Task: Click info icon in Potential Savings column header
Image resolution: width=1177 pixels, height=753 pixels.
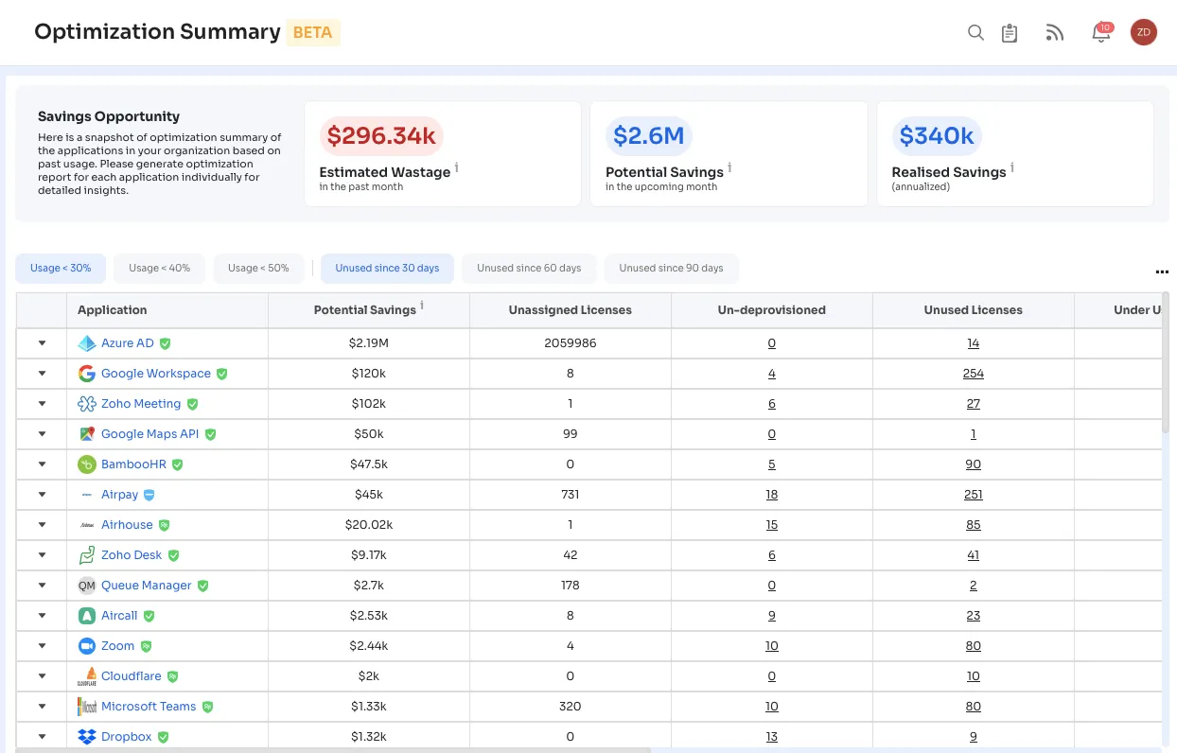Action: point(422,306)
